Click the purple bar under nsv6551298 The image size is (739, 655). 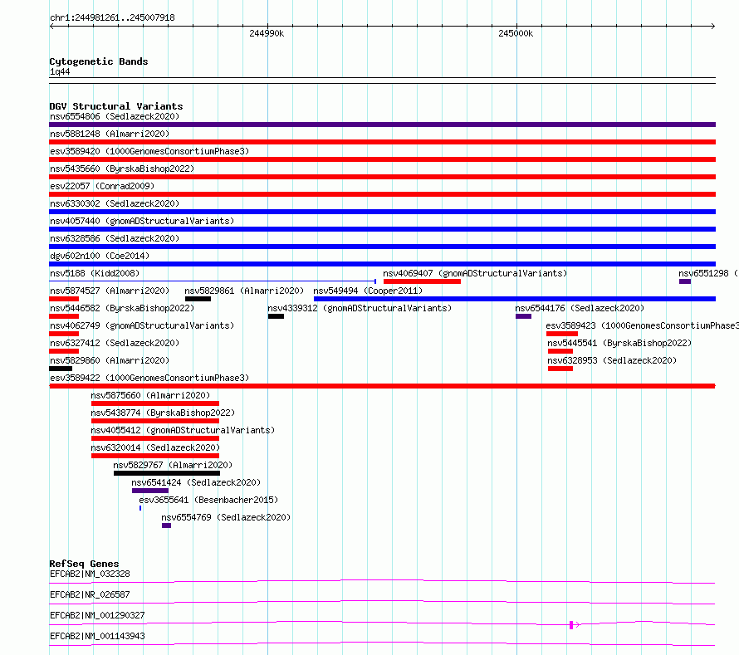[685, 281]
